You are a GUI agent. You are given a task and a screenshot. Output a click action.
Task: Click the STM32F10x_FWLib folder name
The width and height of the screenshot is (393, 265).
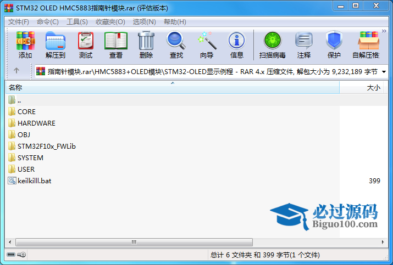point(47,146)
